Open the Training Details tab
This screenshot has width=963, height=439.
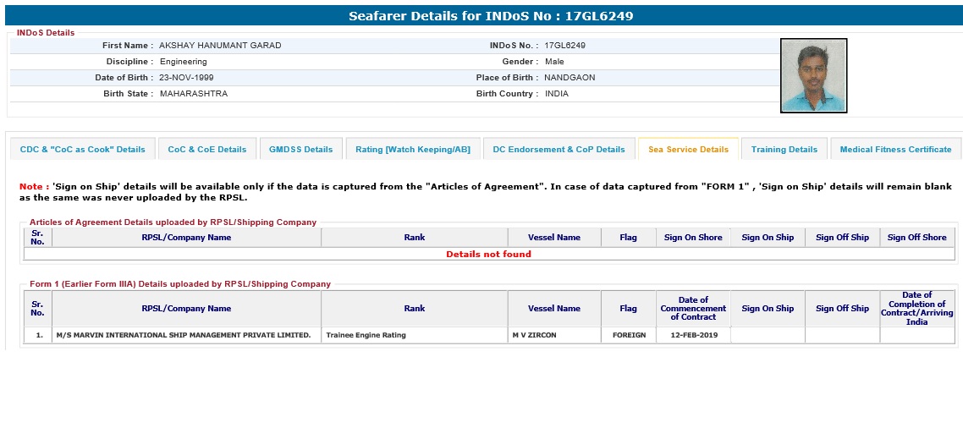pyautogui.click(x=784, y=149)
